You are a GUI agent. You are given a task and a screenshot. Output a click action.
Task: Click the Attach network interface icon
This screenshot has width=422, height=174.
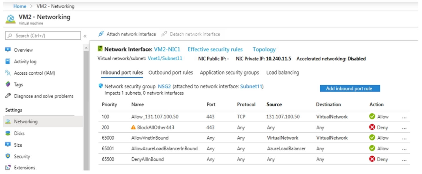point(101,34)
